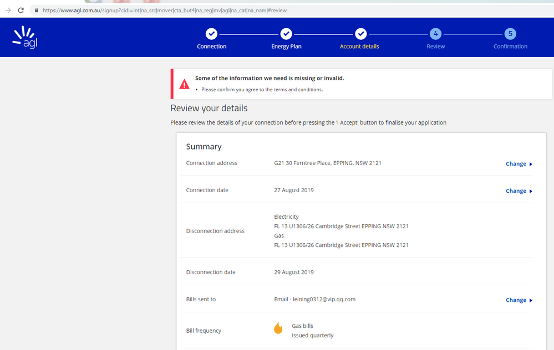Click the Energy Plan step checkmark circle
The width and height of the screenshot is (554, 350).
286,34
